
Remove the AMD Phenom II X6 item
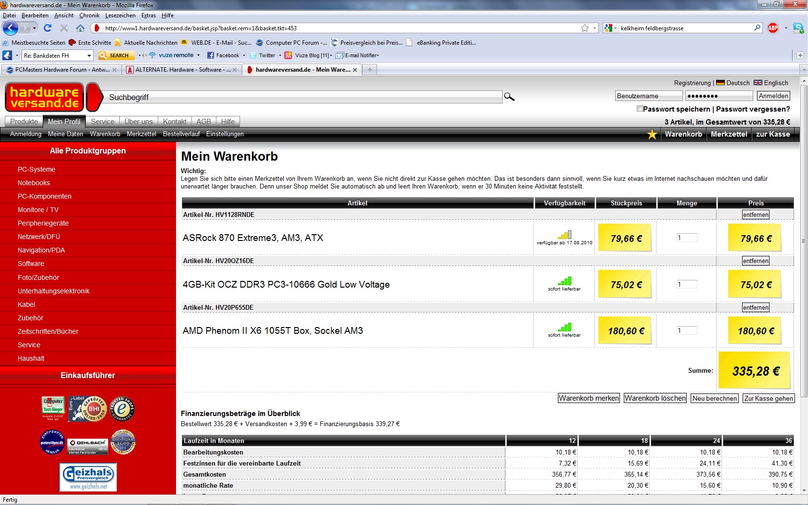point(756,307)
